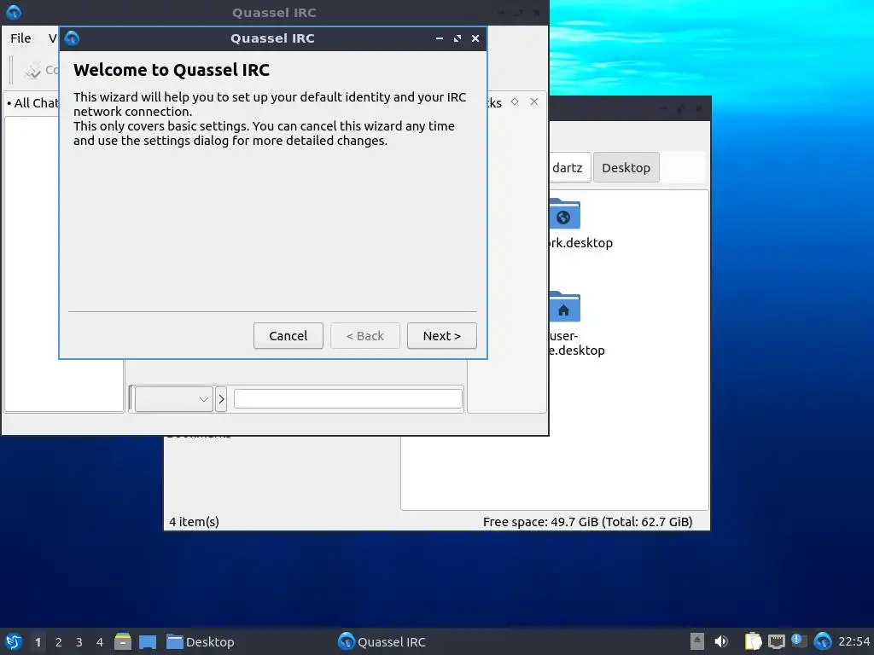Select the network.desktop globe folder icon

point(564,214)
